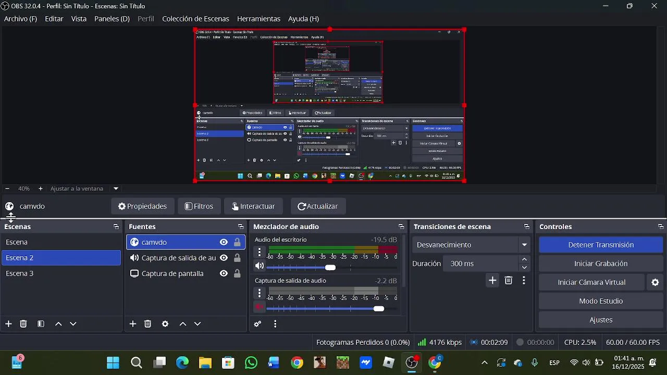Move selected source up arrow
667x375 pixels.
[183, 324]
